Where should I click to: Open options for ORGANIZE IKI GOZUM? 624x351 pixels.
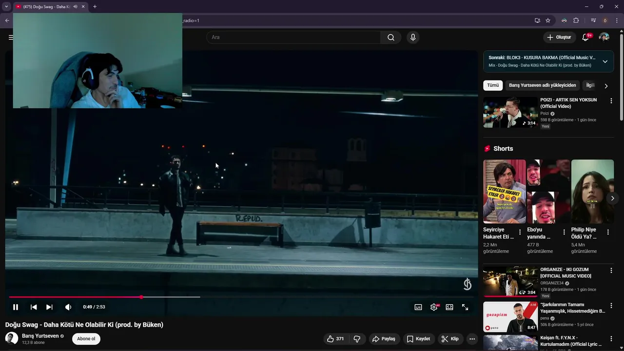pos(611,270)
